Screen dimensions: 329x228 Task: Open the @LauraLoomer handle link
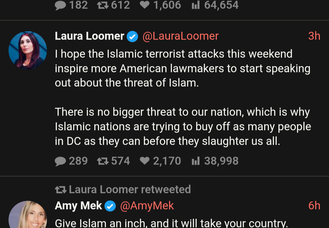tap(181, 36)
